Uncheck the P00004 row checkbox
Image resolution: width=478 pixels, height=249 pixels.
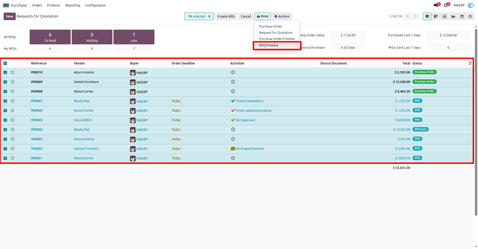coord(5,130)
